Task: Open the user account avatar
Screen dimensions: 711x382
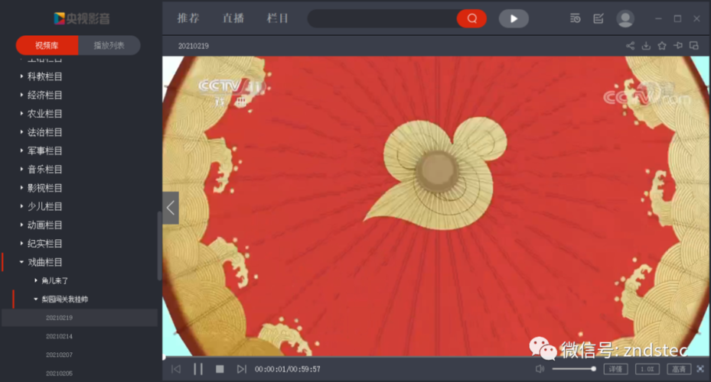Action: [625, 18]
